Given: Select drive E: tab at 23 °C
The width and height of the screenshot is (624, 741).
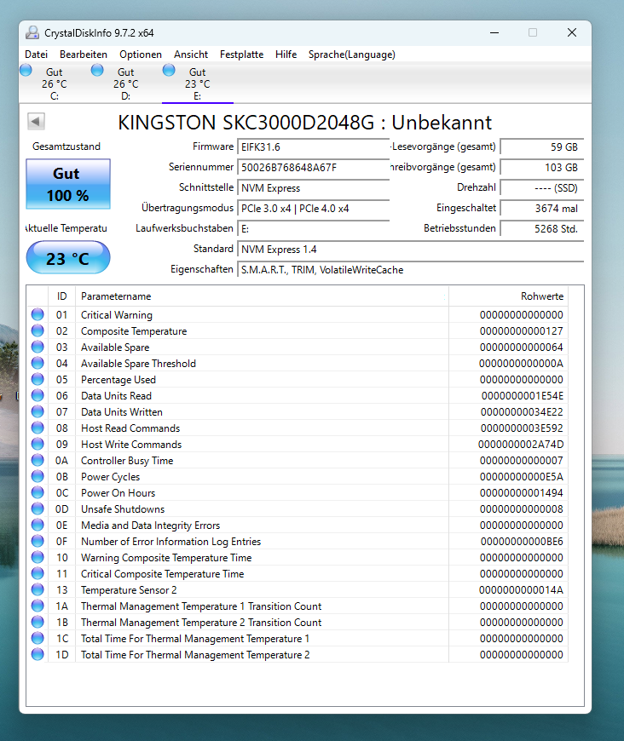Looking at the screenshot, I should coord(197,83).
